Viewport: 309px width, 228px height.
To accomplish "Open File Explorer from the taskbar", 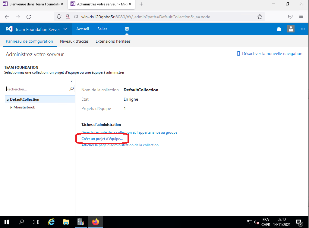I will coord(66,222).
